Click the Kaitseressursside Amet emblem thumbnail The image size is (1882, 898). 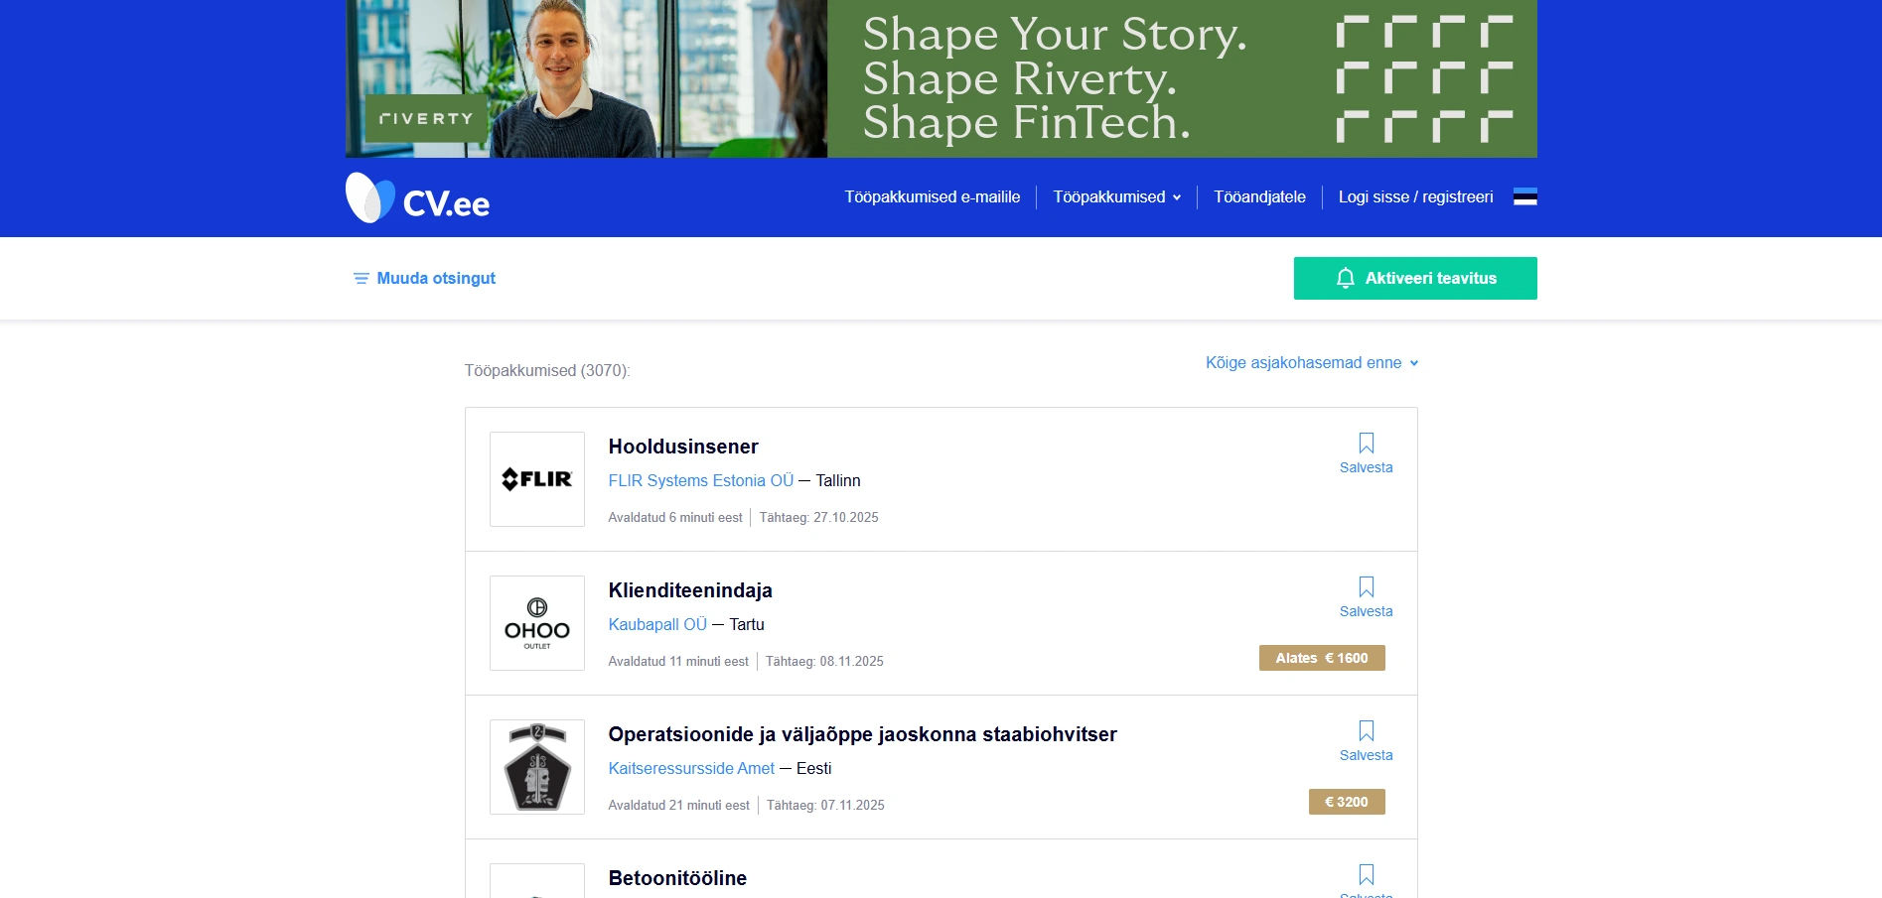tap(537, 767)
